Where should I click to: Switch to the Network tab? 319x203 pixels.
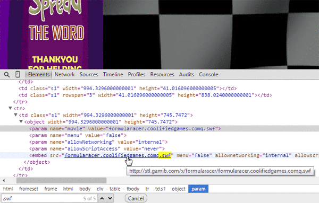[64, 74]
